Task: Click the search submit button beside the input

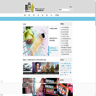Action: [71, 10]
